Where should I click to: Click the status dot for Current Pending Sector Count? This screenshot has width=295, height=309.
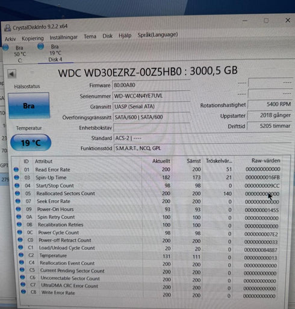(x=22, y=270)
